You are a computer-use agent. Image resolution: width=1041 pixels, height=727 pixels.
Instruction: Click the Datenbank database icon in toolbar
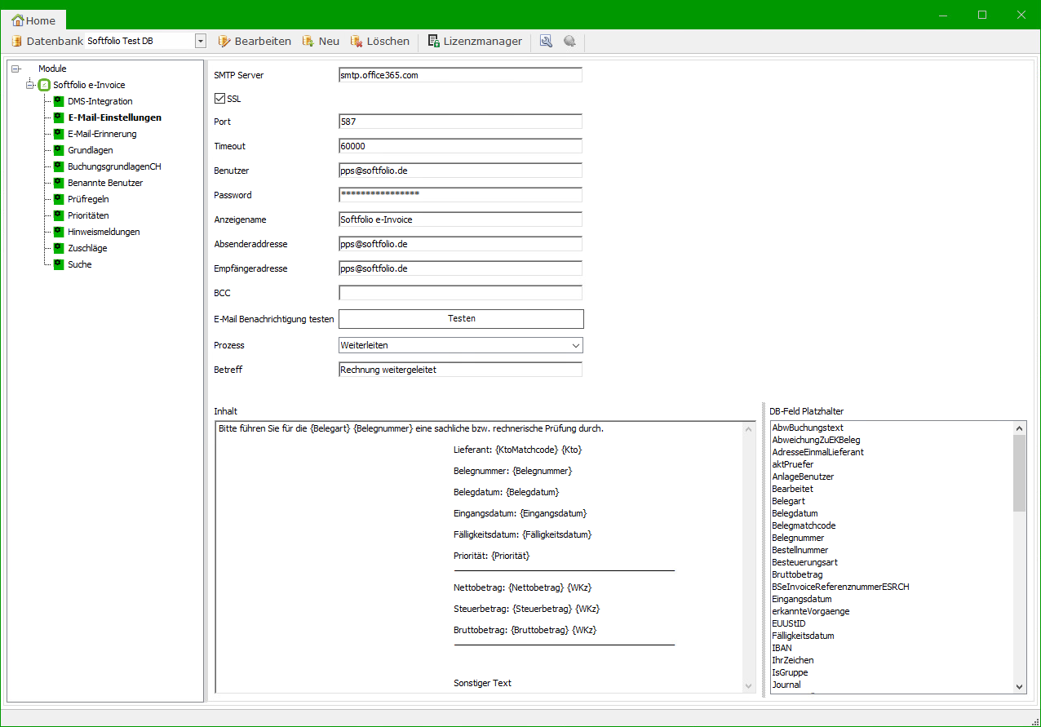[16, 41]
